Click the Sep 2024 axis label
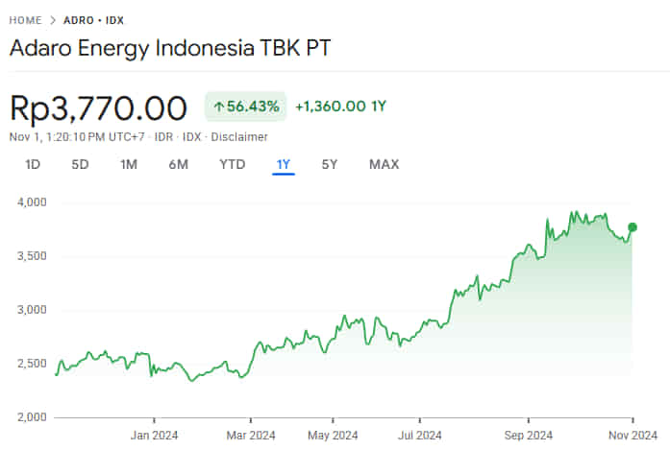The image size is (670, 450). tap(527, 434)
